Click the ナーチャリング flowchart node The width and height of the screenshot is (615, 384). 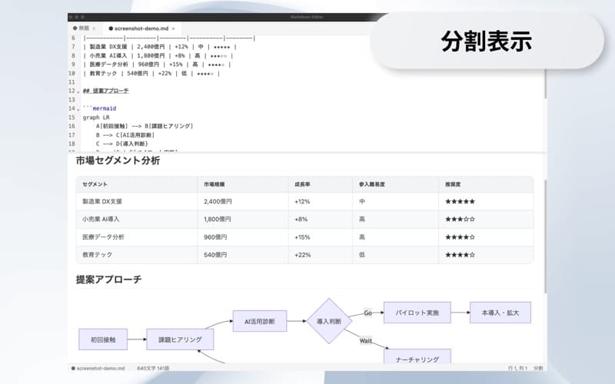pos(417,356)
